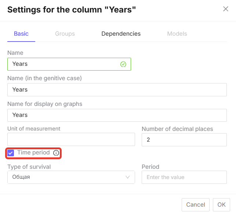Click the genitive case name field
Viewport: 236px width, 214px height.
(117, 90)
